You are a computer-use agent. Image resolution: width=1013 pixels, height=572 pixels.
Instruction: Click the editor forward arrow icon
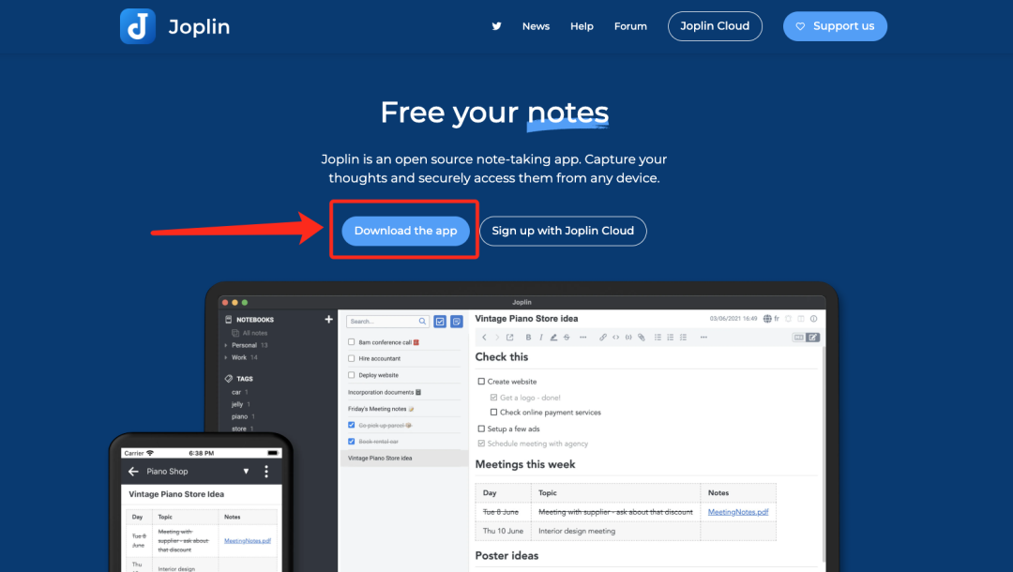(497, 337)
